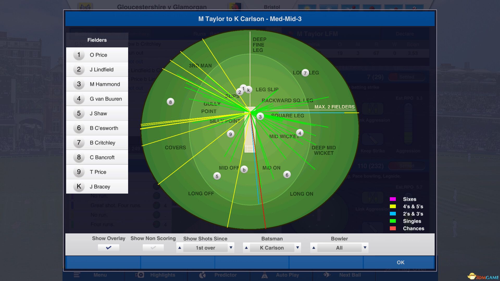Image resolution: width=500 pixels, height=281 pixels.
Task: Click the bowler 'b' marker near mid off
Action: coord(244,169)
